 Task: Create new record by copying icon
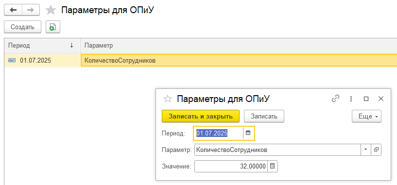click(x=52, y=27)
